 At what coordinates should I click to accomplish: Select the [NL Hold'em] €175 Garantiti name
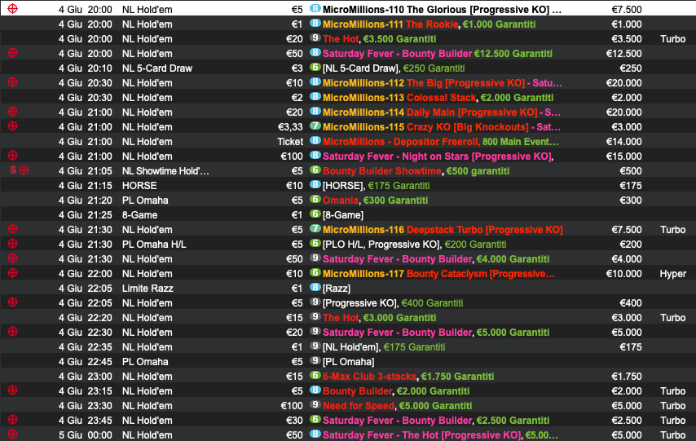pos(384,346)
